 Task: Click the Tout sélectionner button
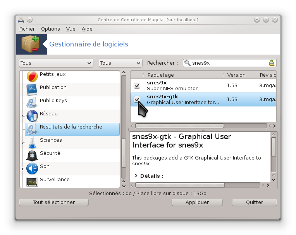[54, 202]
